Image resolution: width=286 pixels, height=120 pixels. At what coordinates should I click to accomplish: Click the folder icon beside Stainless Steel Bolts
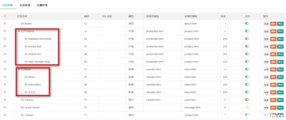[26, 39]
